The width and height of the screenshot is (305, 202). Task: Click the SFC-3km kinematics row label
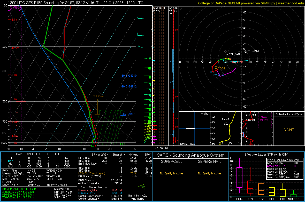[84, 161]
